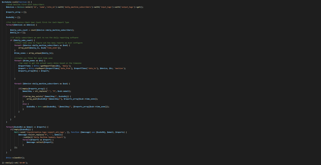Click the 'input_tags' string literal
This screenshot has width=321, height=165.
click(x=106, y=7)
